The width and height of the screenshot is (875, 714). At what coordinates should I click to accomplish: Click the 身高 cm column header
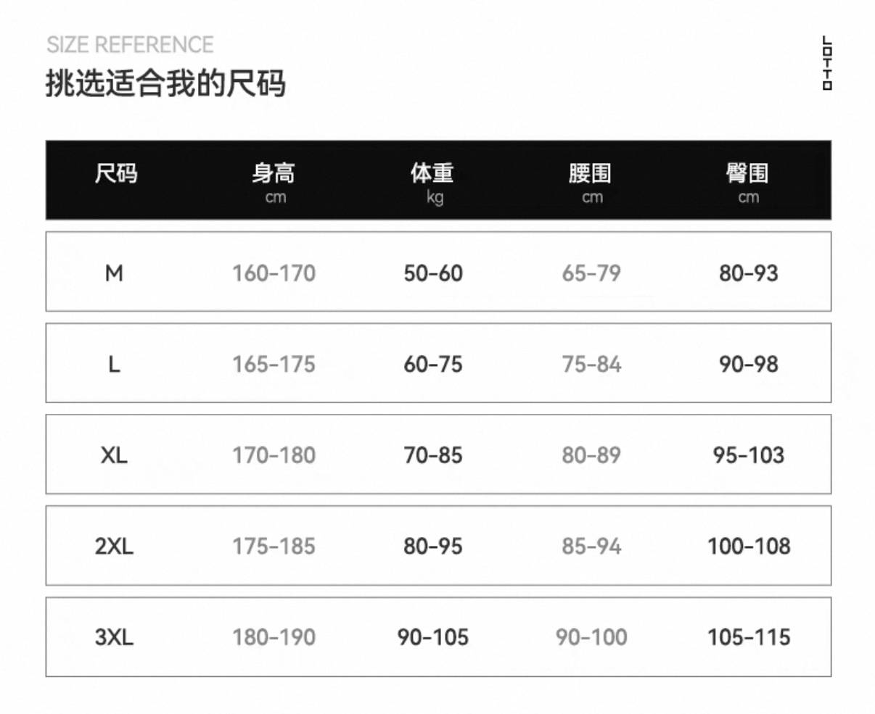274,183
